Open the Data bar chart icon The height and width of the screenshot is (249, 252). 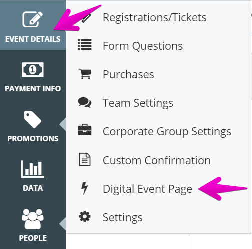click(x=33, y=169)
